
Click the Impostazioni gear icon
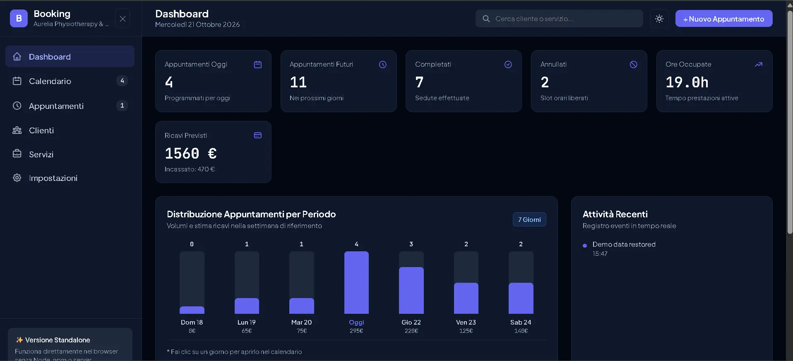[17, 178]
